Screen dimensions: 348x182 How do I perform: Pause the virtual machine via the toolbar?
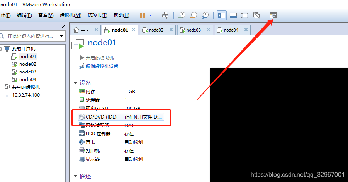point(142,15)
